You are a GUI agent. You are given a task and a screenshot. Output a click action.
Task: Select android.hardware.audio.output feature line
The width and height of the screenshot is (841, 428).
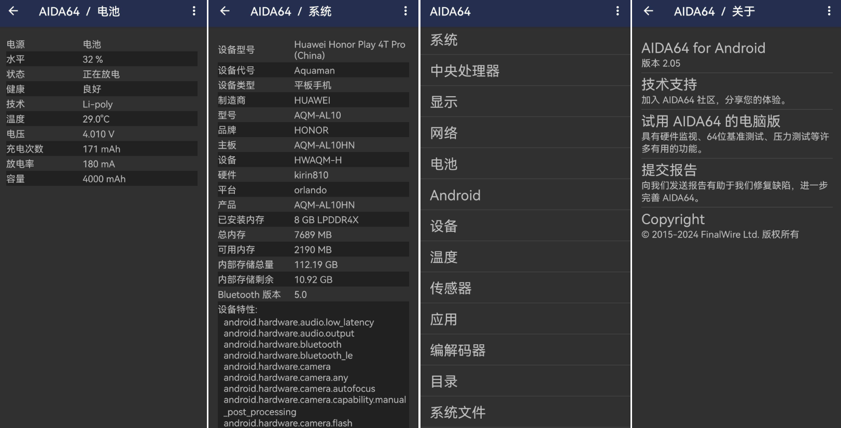tap(289, 334)
